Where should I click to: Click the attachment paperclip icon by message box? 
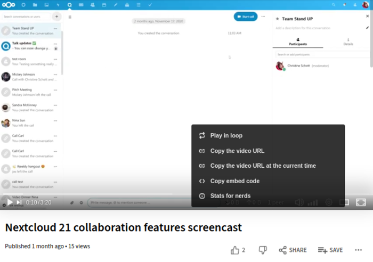tap(72, 202)
